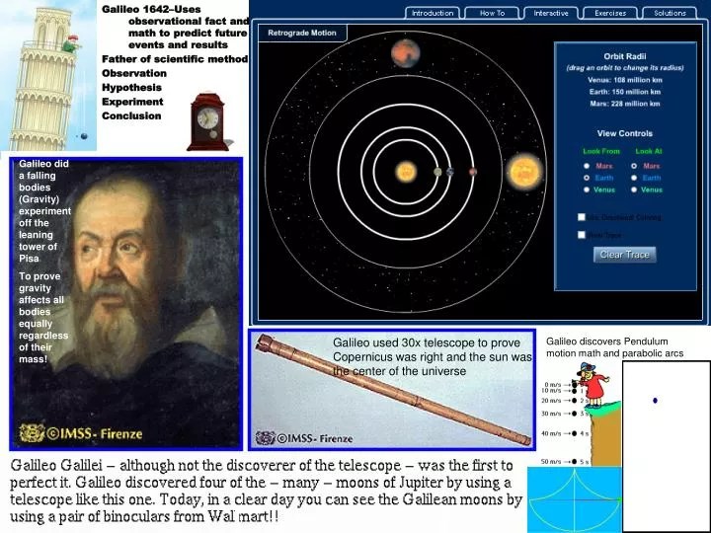Click the pendulum arc diagram

pyautogui.click(x=574, y=499)
